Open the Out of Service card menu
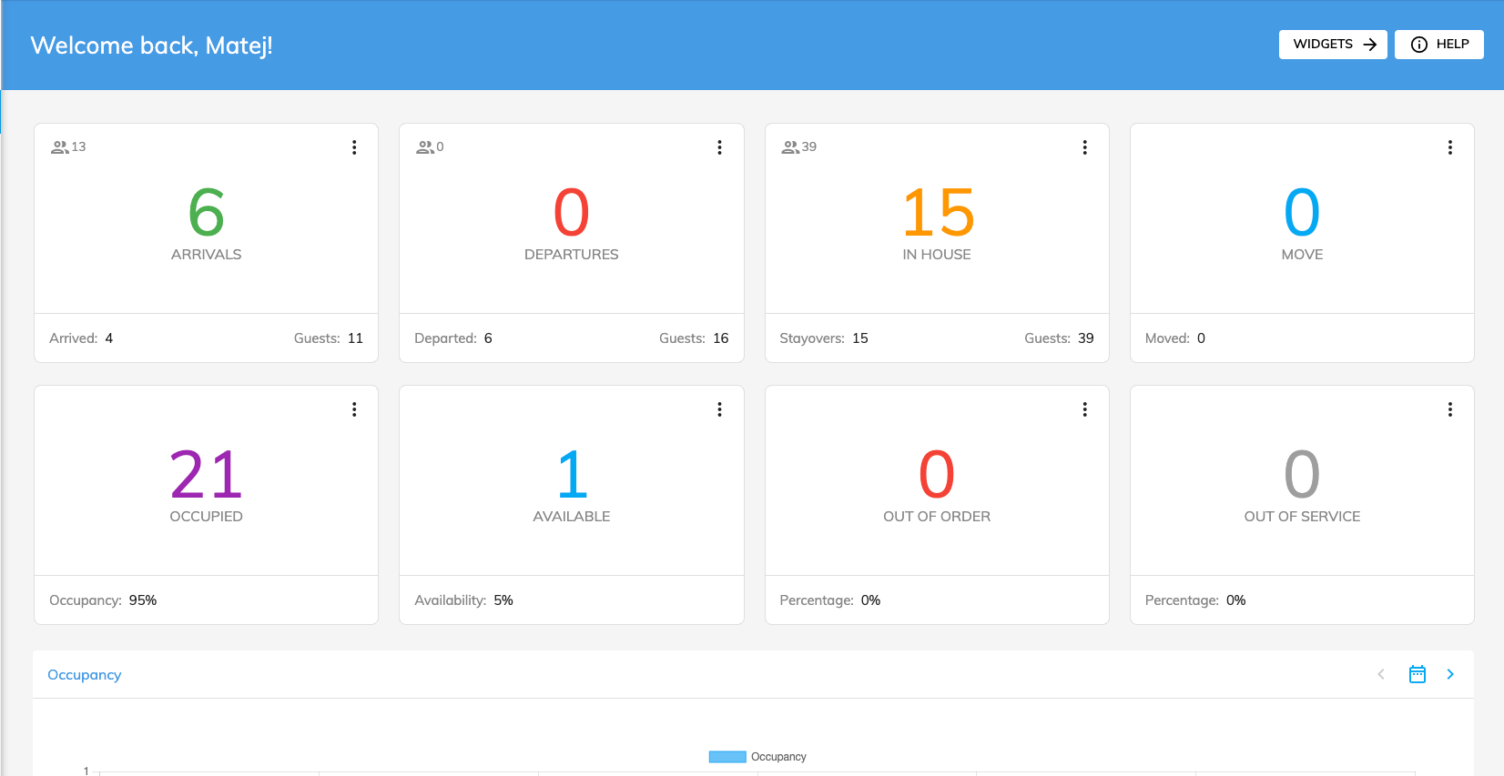This screenshot has width=1504, height=776. (x=1449, y=409)
